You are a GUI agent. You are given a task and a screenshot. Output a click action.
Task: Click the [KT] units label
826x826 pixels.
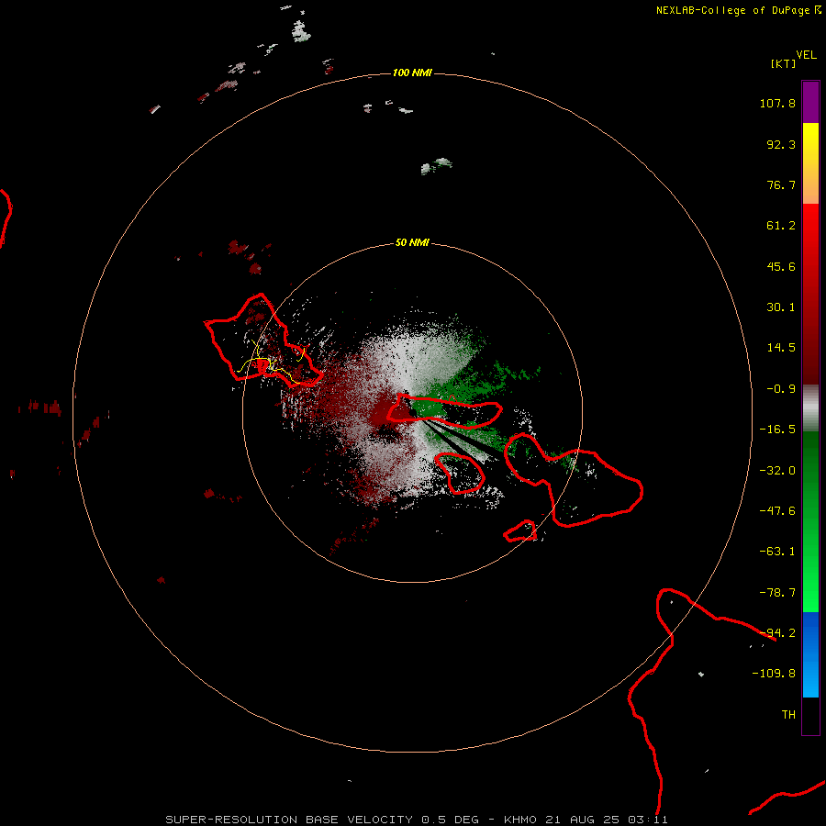[783, 63]
